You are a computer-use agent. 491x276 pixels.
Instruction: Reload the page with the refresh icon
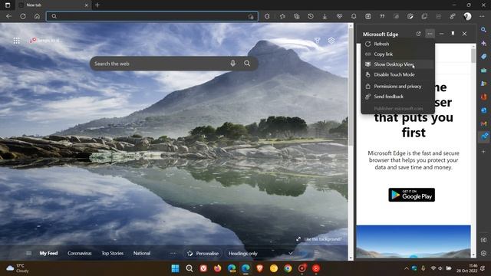[x=23, y=16]
